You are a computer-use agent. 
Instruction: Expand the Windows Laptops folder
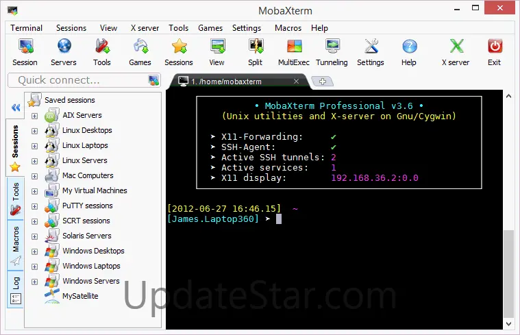[34, 266]
